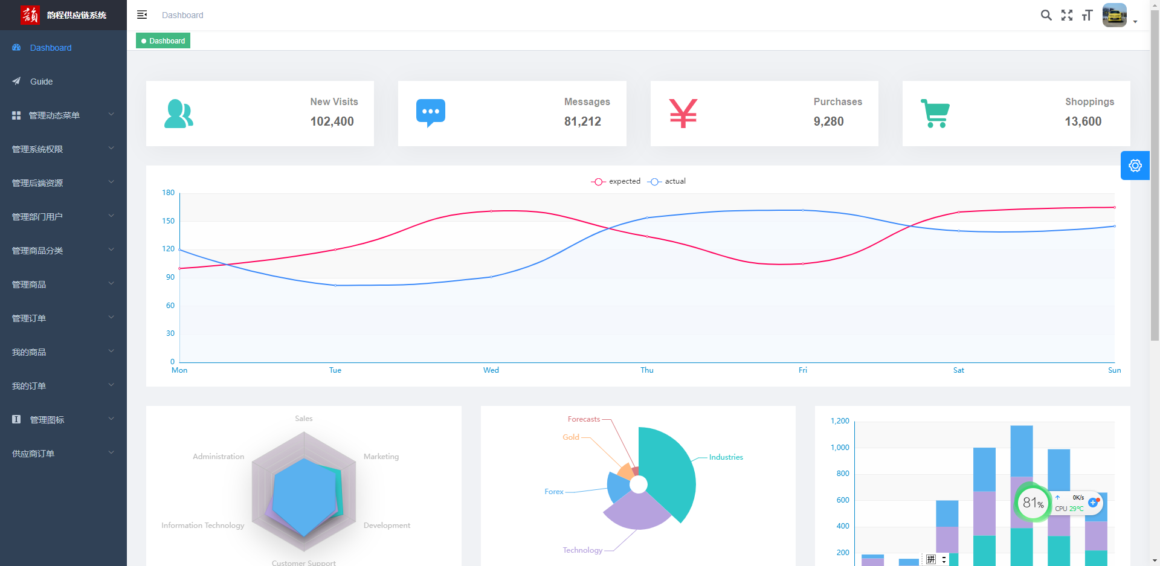Open the New Visits 102,400 card
1160x566 pixels.
click(260, 114)
